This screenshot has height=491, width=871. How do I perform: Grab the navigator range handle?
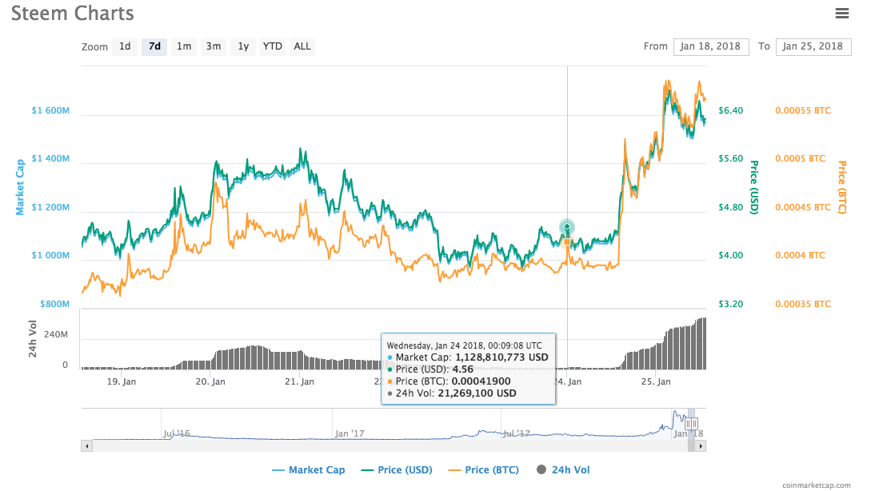[x=691, y=425]
